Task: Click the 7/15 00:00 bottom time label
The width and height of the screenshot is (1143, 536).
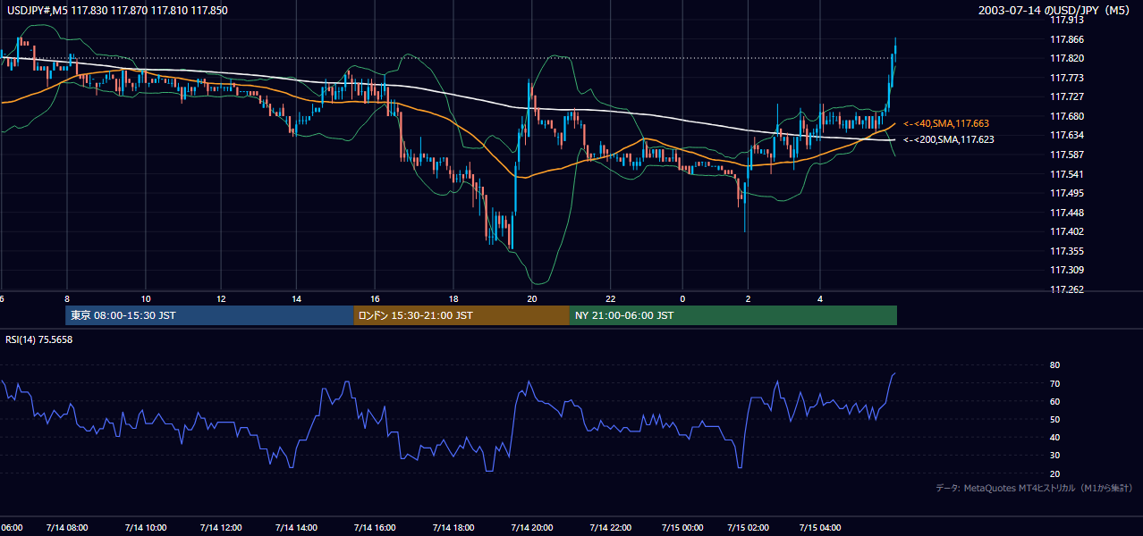Action: click(x=683, y=527)
